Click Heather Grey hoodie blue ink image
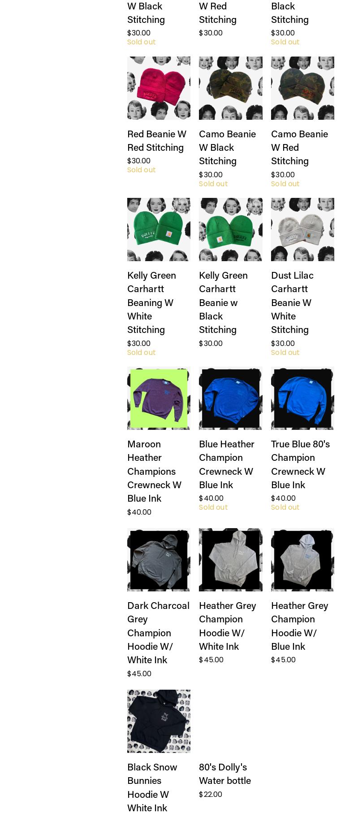 tap(302, 560)
